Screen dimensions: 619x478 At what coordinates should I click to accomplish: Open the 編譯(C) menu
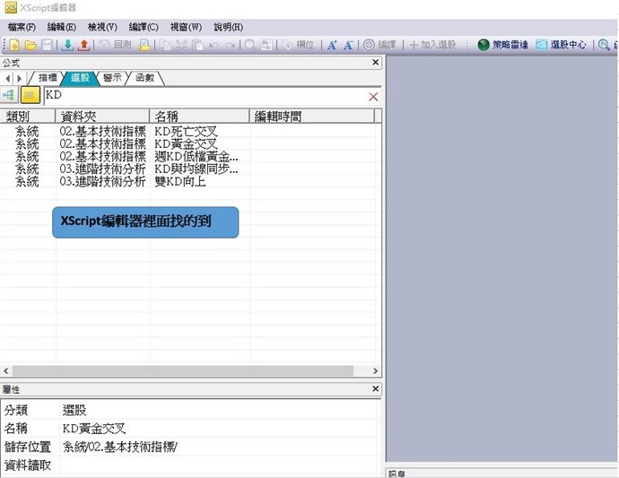click(144, 27)
